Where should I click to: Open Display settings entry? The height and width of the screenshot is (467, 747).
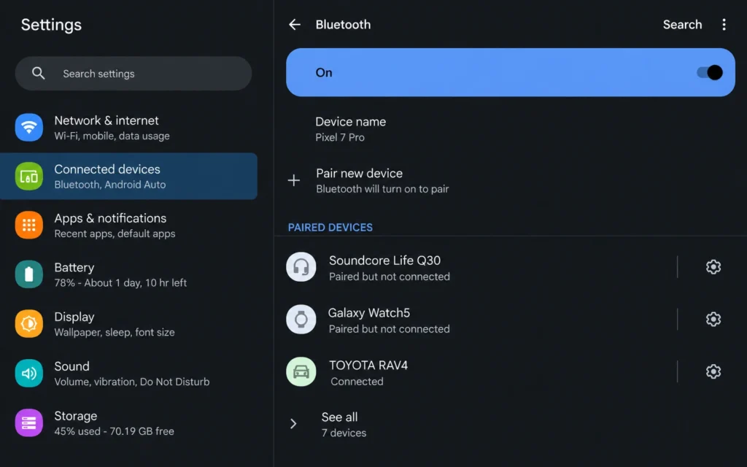[x=128, y=323]
